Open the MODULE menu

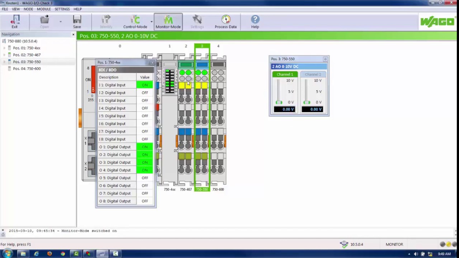pyautogui.click(x=44, y=9)
